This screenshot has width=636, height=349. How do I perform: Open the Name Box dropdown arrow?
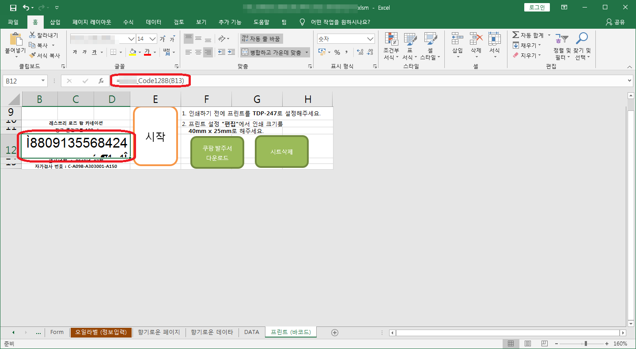(43, 81)
